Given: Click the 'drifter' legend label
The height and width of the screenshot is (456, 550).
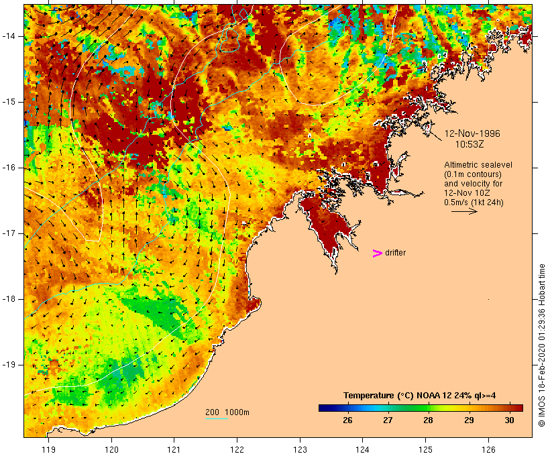Looking at the screenshot, I should (x=395, y=253).
